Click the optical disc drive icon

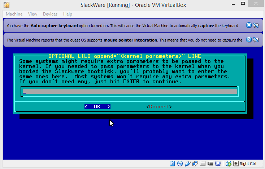180,164
